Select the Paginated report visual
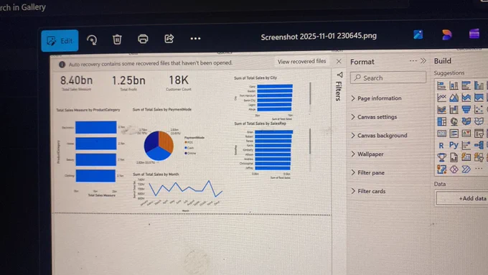The height and width of the screenshot is (275, 488). [454, 157]
